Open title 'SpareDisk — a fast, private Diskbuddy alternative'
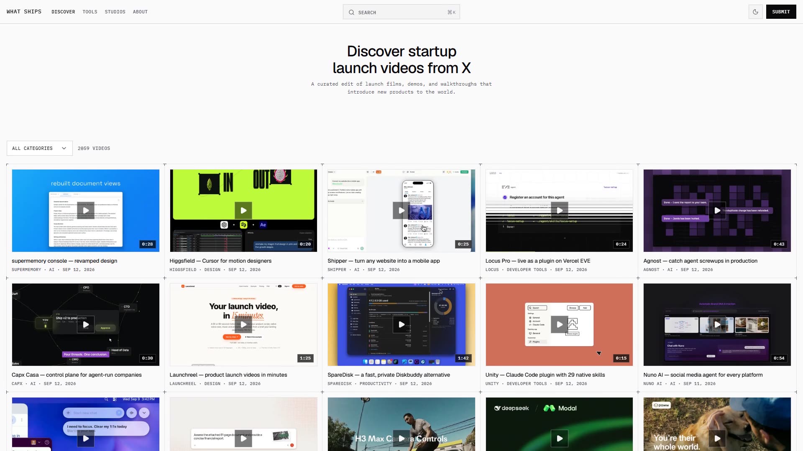Viewport: 803px width, 451px height. point(389,375)
